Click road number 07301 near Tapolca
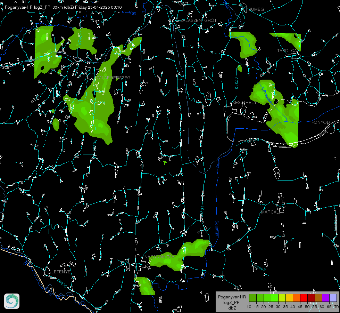340x313 pixels. (x=316, y=54)
